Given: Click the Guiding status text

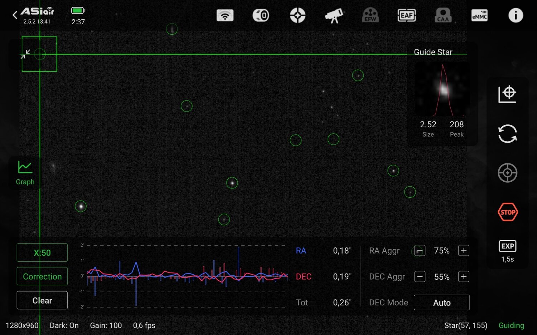Looking at the screenshot, I should 511,325.
